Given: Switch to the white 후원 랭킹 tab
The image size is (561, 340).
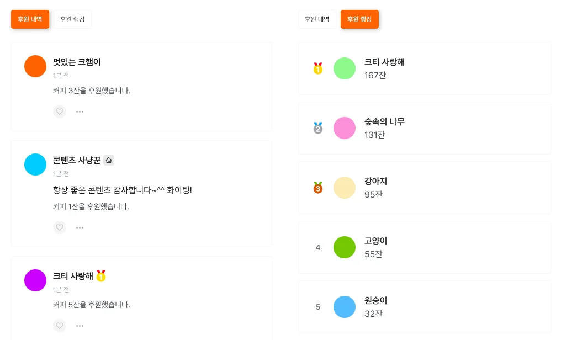Looking at the screenshot, I should [x=72, y=19].
